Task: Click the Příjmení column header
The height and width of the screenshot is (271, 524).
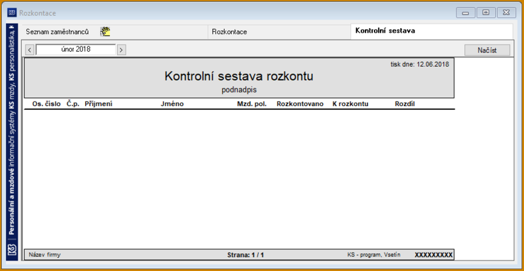Action: pos(98,104)
